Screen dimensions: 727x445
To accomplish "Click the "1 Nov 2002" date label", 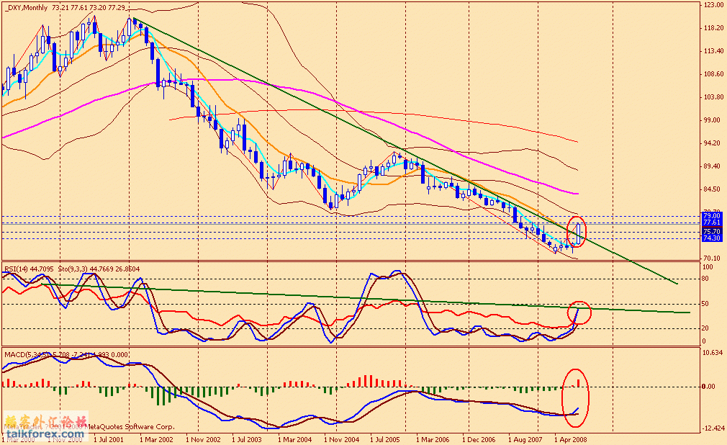I will tap(203, 439).
